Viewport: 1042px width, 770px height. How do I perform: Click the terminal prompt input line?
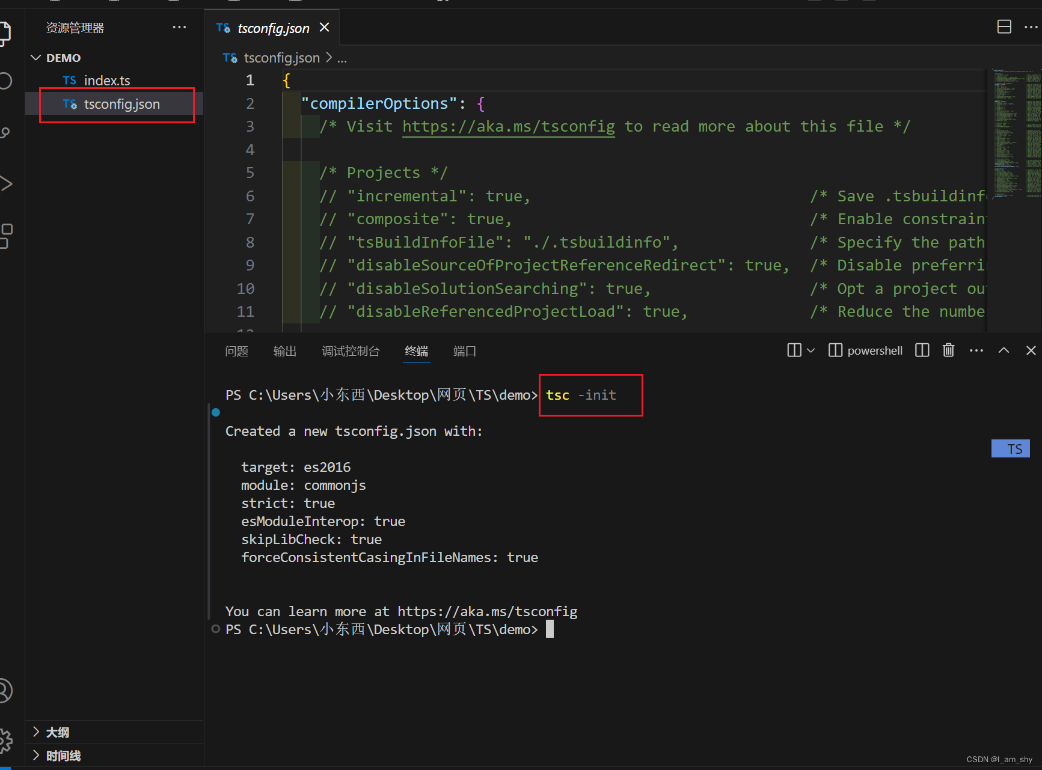[550, 629]
